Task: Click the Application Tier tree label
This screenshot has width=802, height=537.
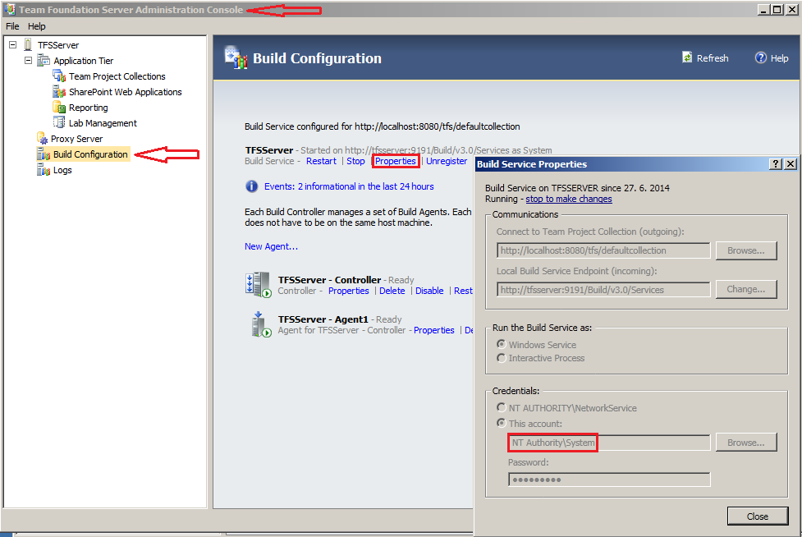Action: [84, 60]
